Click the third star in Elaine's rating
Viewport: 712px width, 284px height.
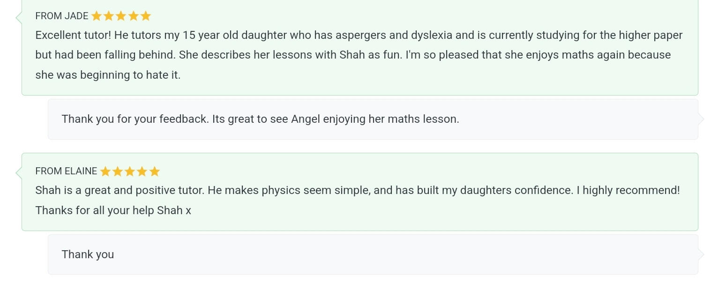coord(130,172)
